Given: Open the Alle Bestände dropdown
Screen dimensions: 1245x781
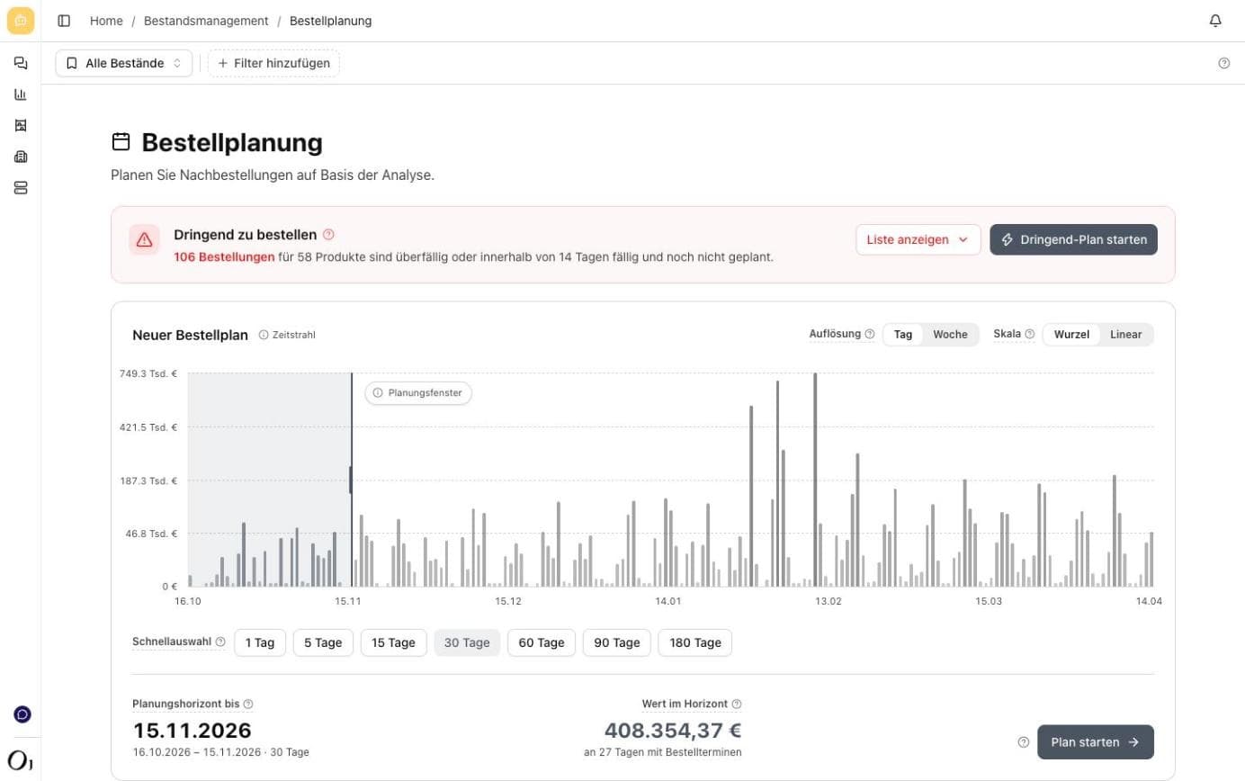Looking at the screenshot, I should coord(124,63).
